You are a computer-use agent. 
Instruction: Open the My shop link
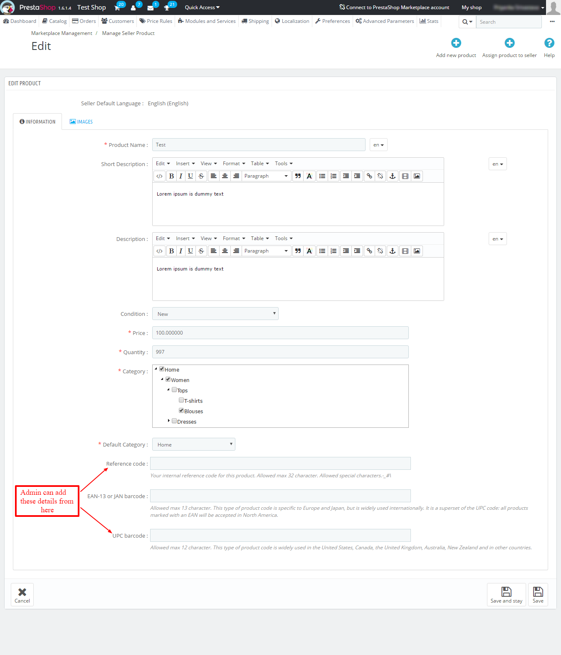click(472, 7)
